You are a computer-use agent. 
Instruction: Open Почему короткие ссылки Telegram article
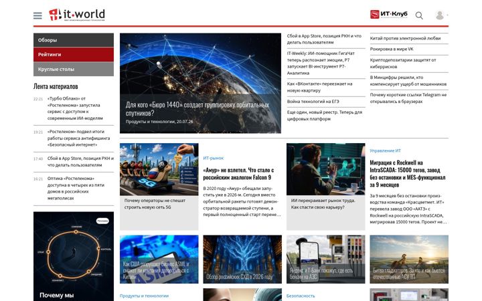click(x=408, y=98)
